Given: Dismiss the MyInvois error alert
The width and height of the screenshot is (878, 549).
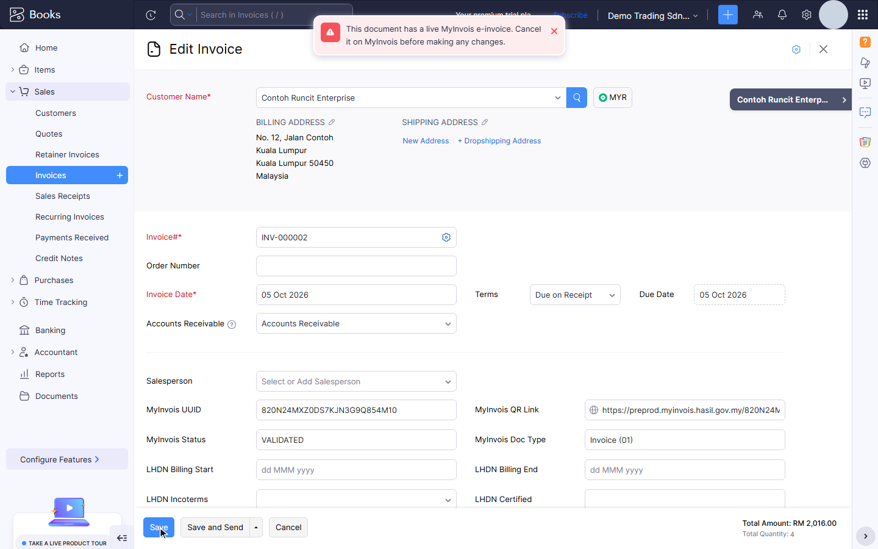Looking at the screenshot, I should point(554,31).
